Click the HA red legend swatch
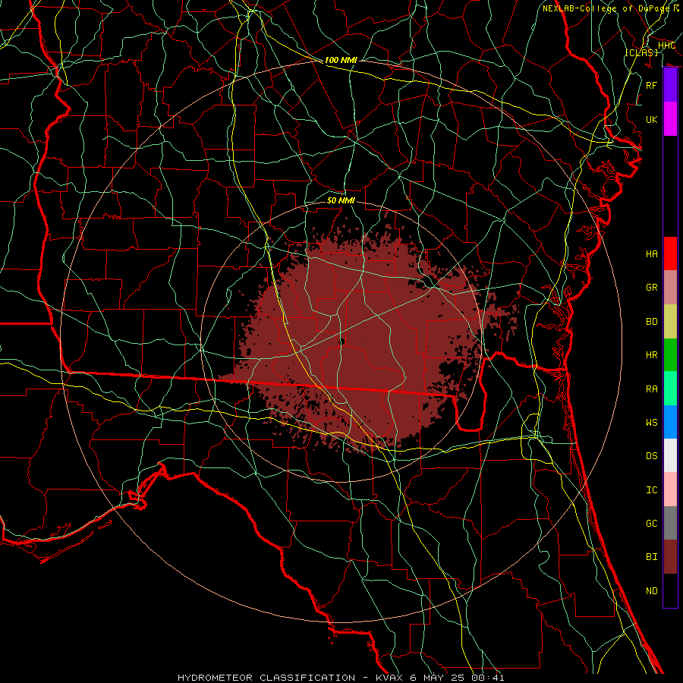Screen dimensions: 683x683 (670, 253)
